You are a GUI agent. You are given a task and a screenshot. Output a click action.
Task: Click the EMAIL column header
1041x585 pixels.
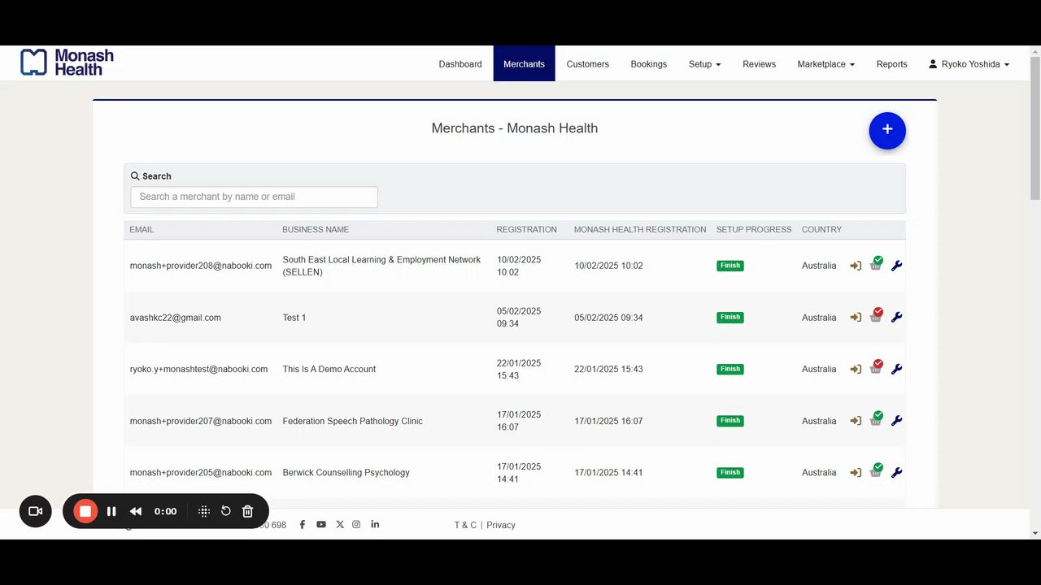(142, 230)
